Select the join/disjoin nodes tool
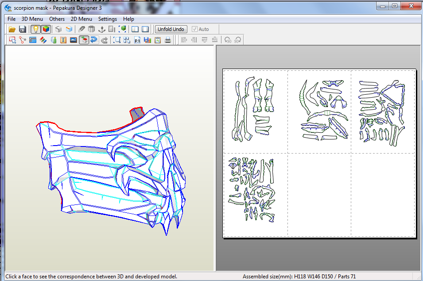The width and height of the screenshot is (423, 281). 23,40
